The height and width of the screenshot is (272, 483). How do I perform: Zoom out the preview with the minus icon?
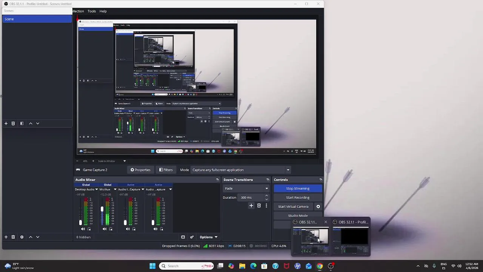tap(78, 161)
